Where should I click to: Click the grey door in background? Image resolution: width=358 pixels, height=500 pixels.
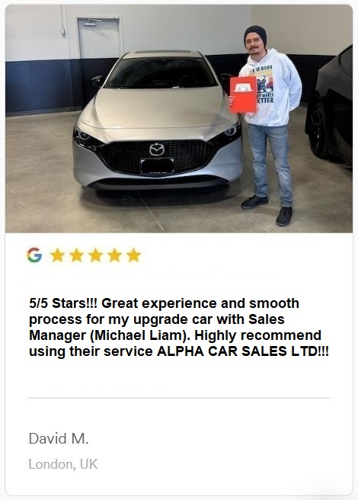coord(99,38)
